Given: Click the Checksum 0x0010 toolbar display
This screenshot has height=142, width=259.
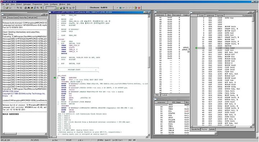Looking at the screenshot, I should tap(99, 8).
